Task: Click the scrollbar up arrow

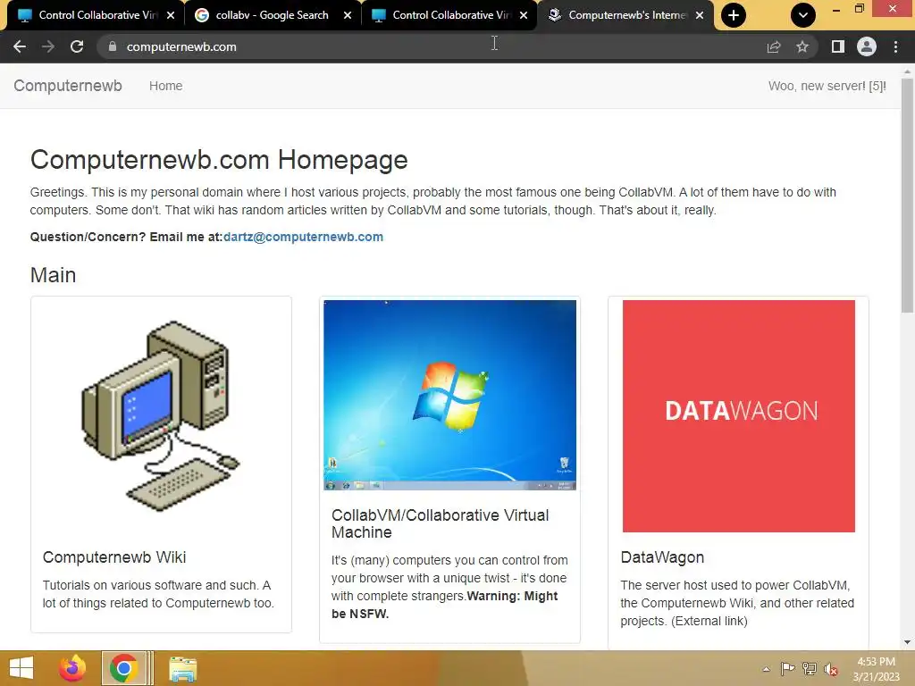Action: coord(907,71)
